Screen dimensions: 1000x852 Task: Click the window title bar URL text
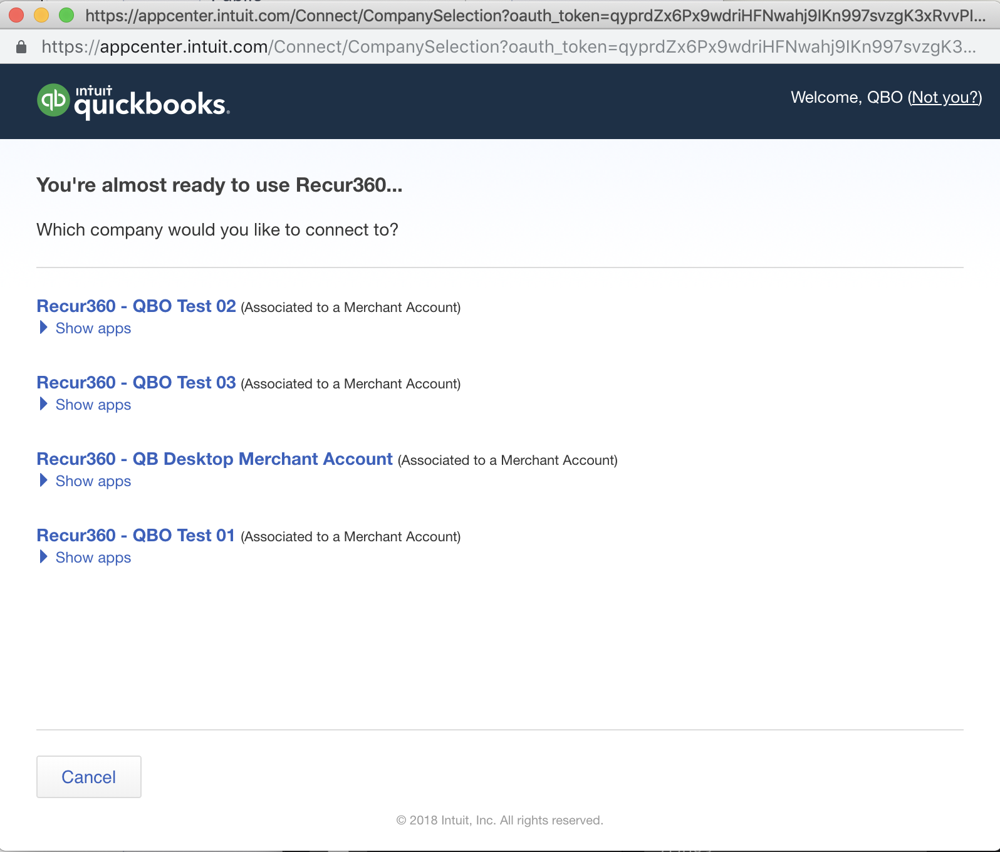tap(536, 16)
